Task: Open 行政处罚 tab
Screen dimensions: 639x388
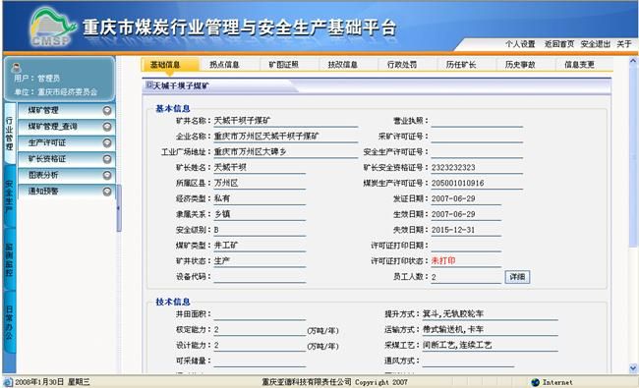Action: pos(402,65)
